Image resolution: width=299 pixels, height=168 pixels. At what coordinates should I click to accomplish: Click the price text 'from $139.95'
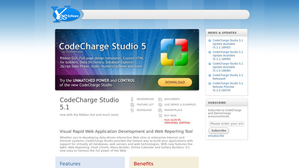pos(172,120)
